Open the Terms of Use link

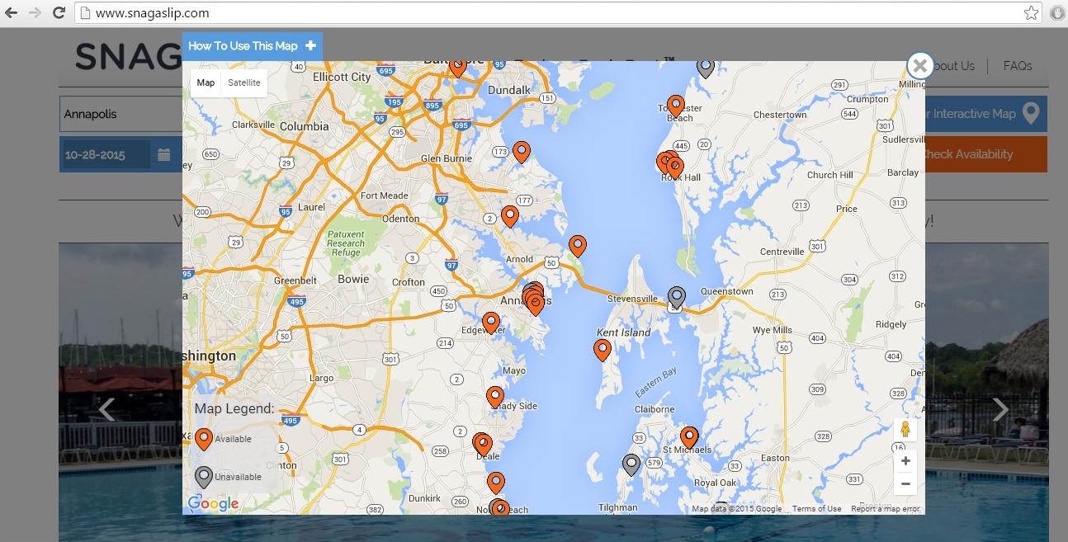816,509
